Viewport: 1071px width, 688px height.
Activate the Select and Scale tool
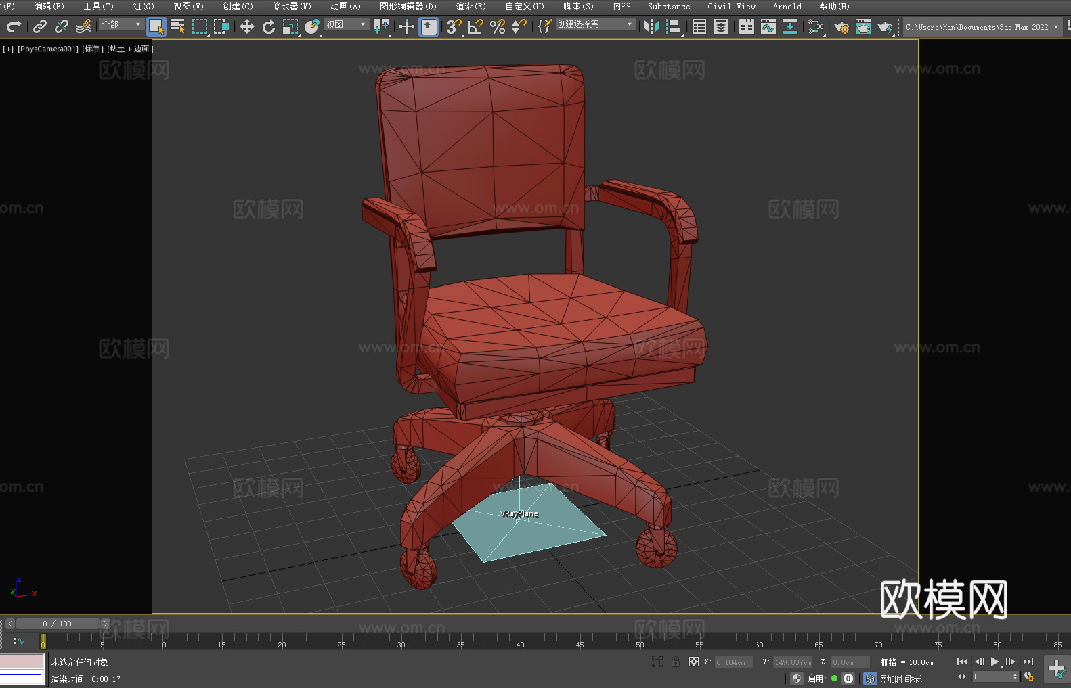coord(290,26)
